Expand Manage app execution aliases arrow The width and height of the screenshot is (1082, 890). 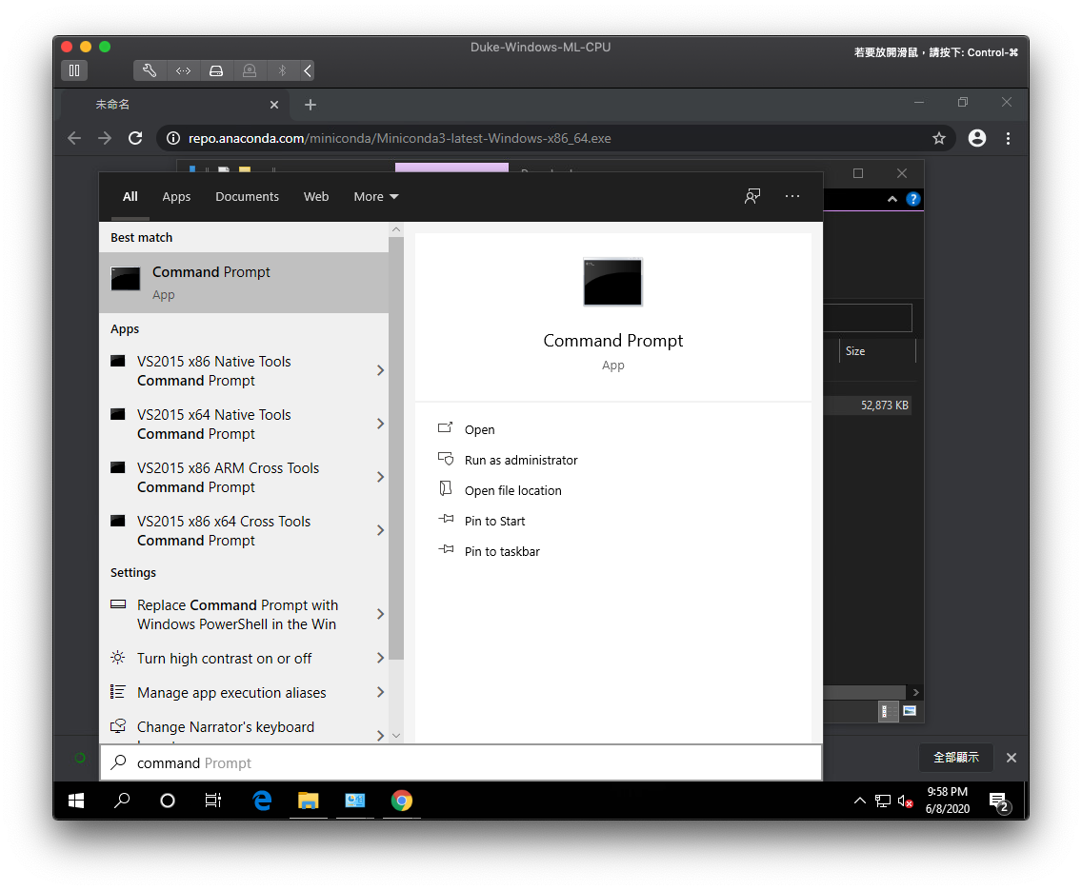point(380,692)
